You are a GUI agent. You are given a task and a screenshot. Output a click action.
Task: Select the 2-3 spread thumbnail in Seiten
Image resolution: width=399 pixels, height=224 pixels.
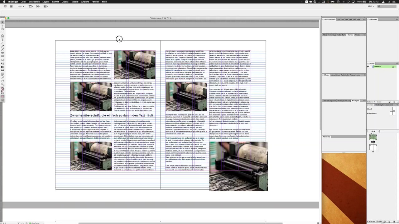pos(373,138)
